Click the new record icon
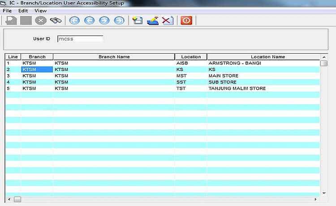The height and width of the screenshot is (206, 336). (138, 20)
